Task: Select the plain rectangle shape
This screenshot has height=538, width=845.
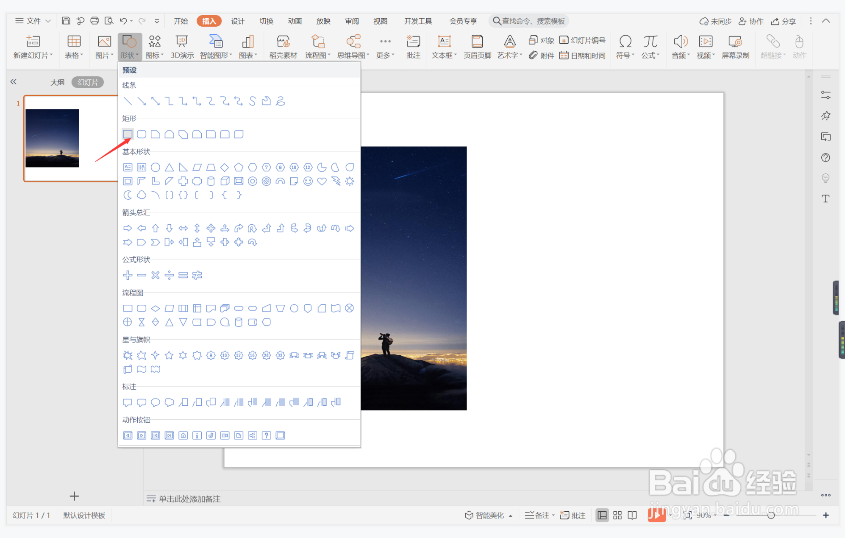Action: click(128, 134)
